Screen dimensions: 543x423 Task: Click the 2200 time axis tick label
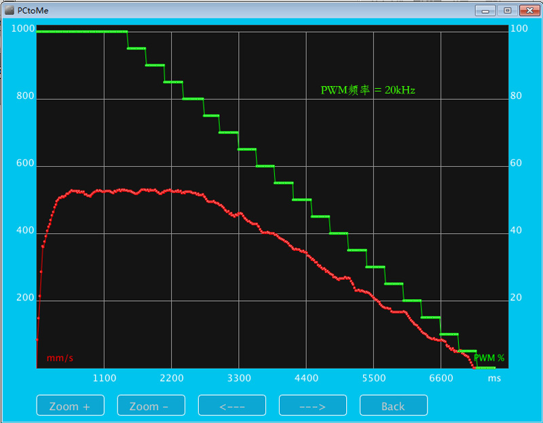point(172,378)
